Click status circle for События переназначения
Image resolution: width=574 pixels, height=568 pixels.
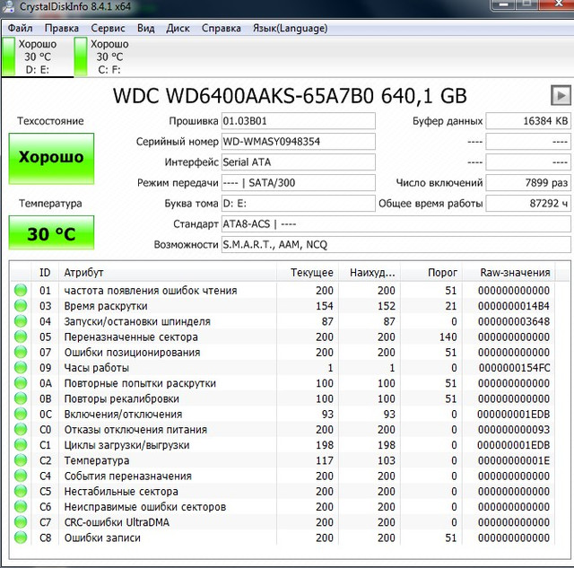click(x=21, y=476)
